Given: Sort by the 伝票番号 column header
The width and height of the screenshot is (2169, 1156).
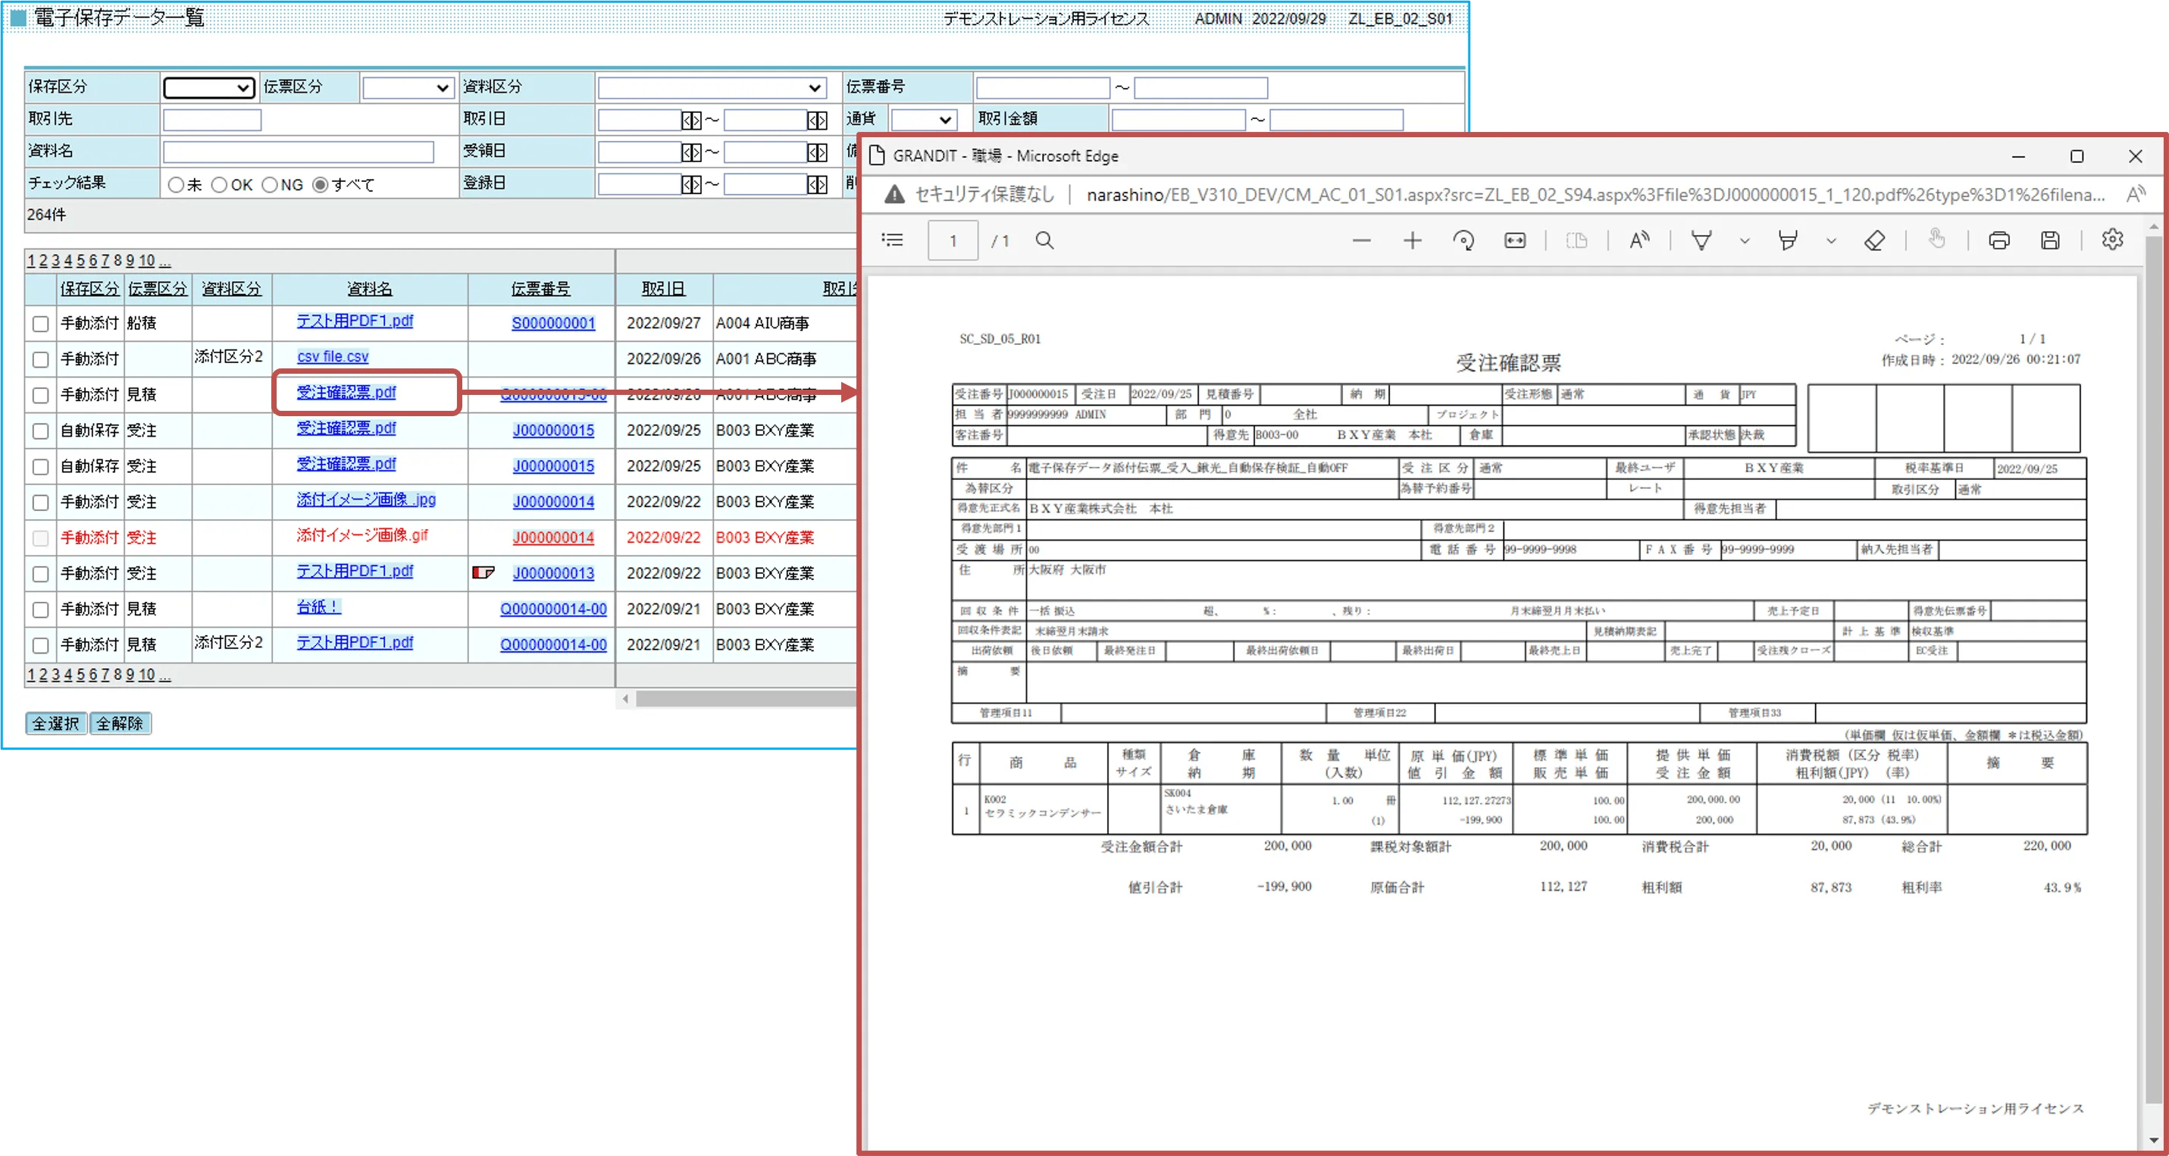Looking at the screenshot, I should (540, 289).
